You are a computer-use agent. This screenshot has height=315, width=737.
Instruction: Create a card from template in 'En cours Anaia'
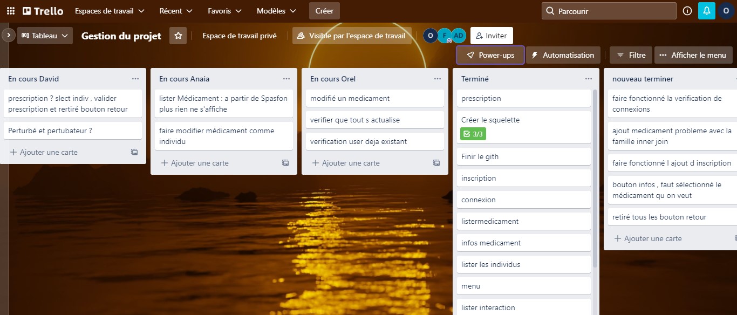285,163
